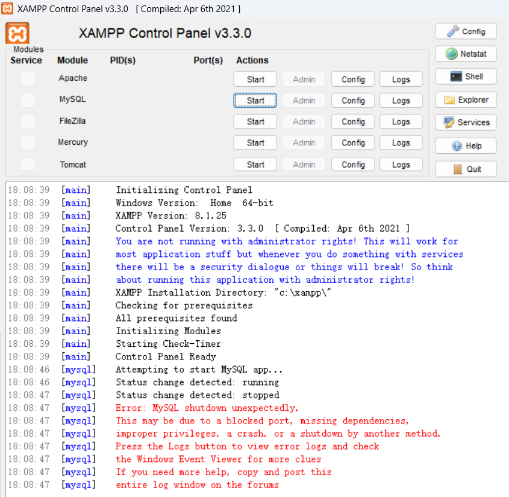
Task: Click the Tomcat module name
Action: (x=73, y=165)
